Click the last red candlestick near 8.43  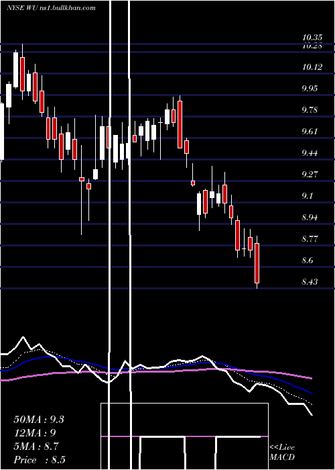(257, 263)
